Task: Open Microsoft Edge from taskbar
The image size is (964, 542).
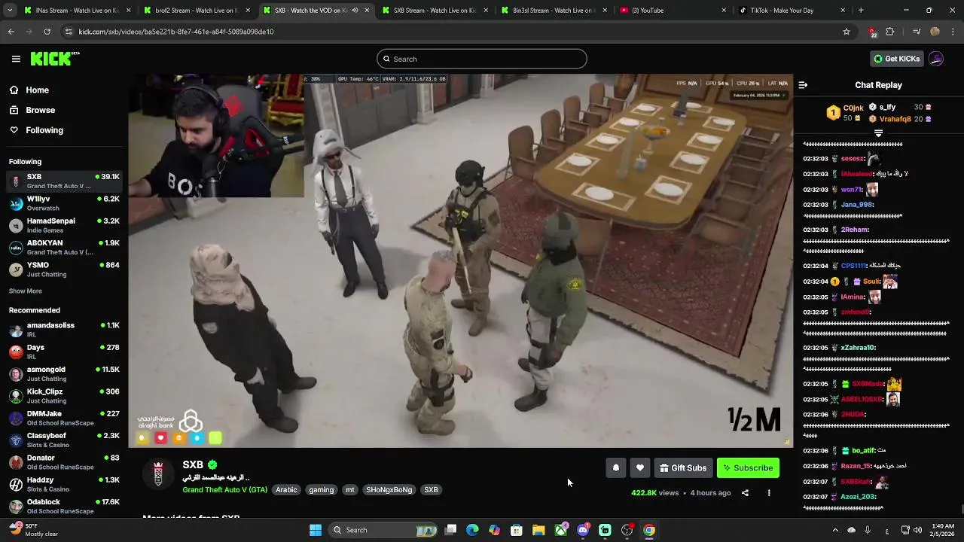Action: click(x=472, y=530)
